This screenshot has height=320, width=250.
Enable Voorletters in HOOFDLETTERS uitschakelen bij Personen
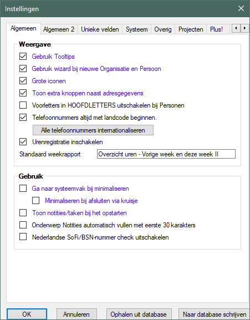tap(23, 105)
